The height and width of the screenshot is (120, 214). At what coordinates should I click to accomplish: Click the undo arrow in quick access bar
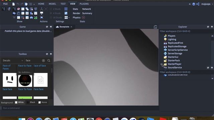coord(18,4)
